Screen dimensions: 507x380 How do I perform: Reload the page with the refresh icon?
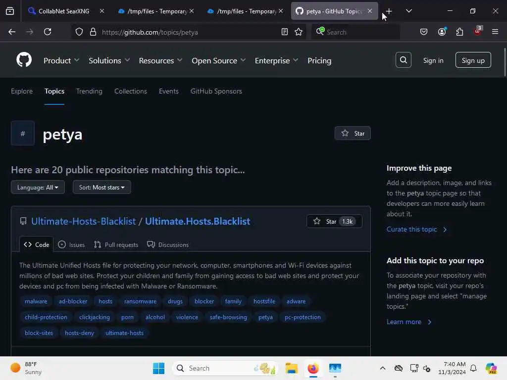[x=48, y=32]
